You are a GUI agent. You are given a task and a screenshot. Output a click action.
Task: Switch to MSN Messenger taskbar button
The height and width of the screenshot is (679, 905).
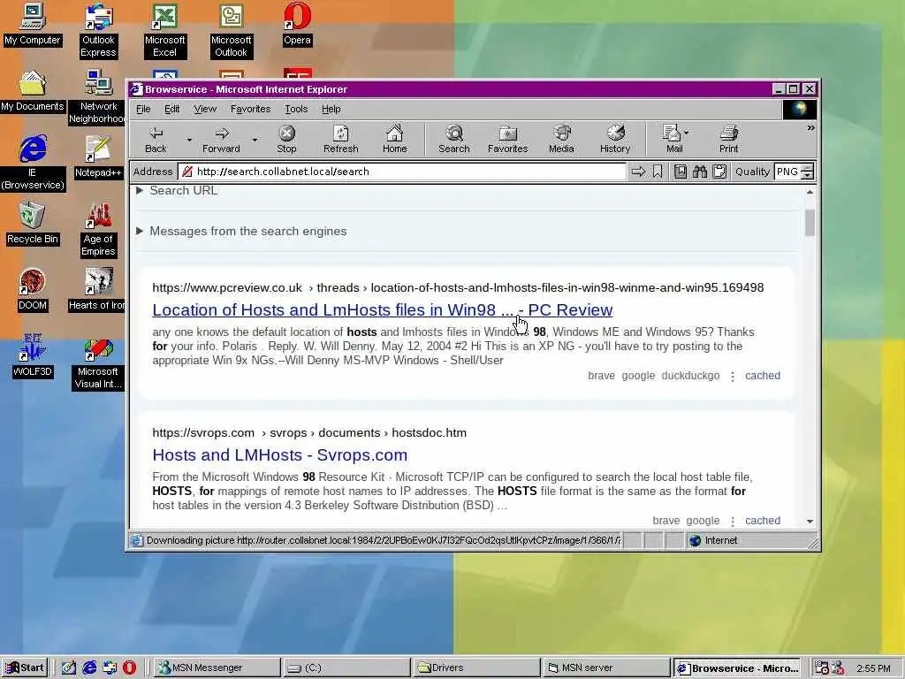(217, 668)
